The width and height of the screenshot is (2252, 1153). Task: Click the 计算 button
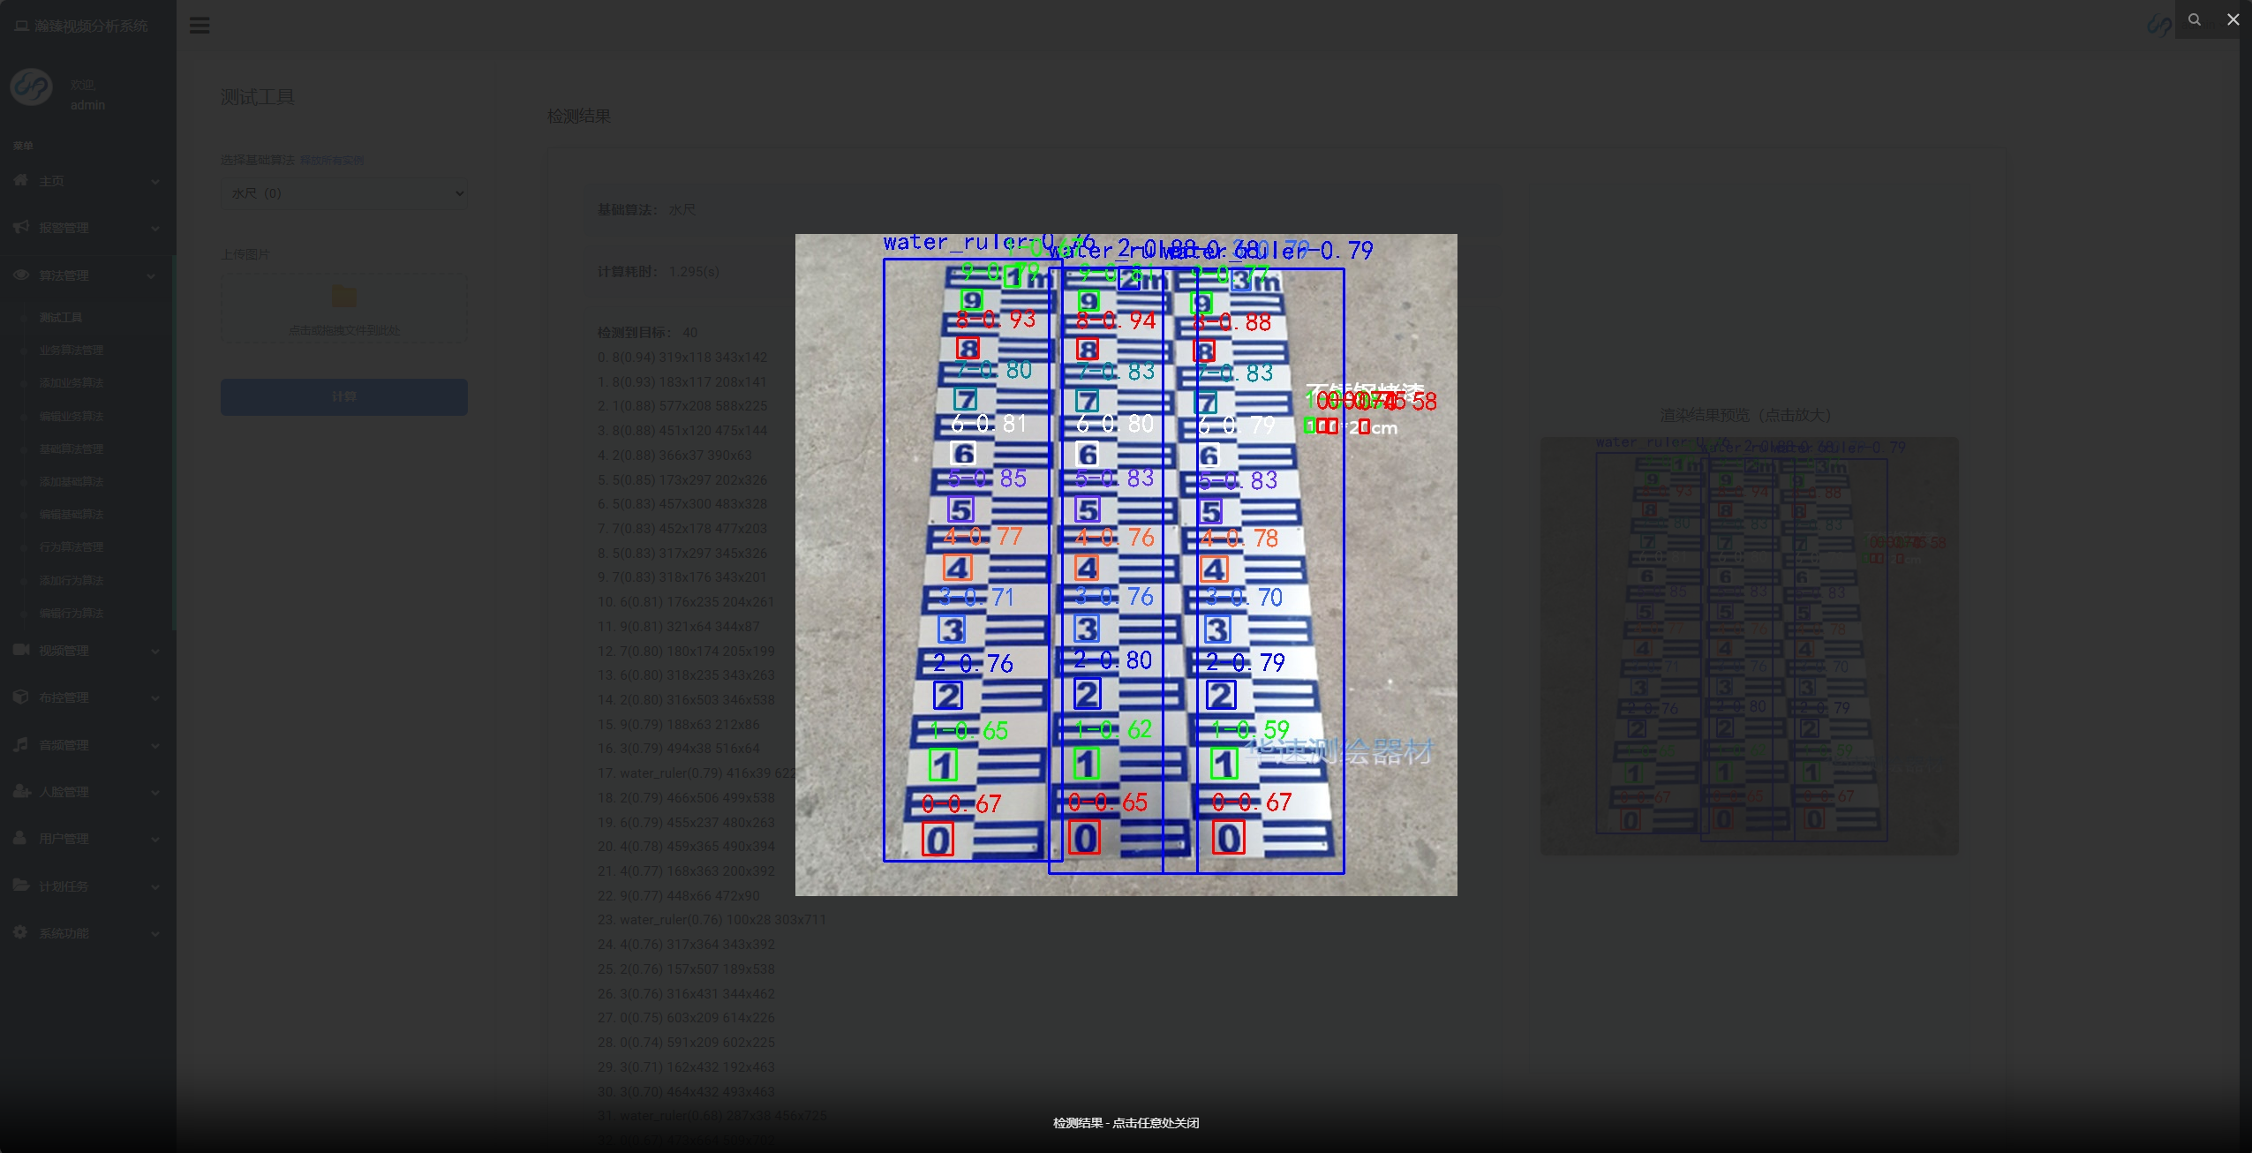[344, 397]
